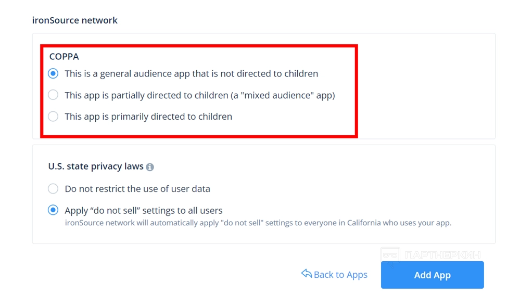Click the "general audience app" option label text
Image resolution: width=507 pixels, height=295 pixels.
191,74
